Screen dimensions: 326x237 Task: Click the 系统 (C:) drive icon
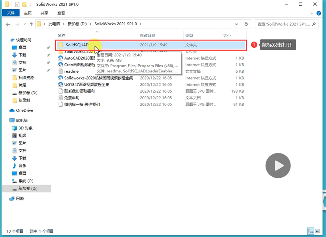click(14, 181)
